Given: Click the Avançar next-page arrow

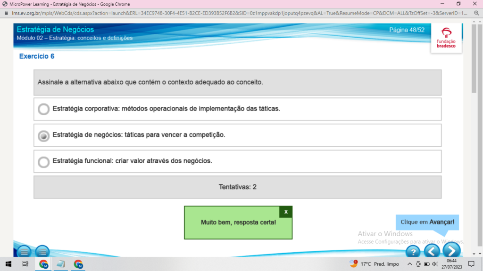Looking at the screenshot, I should click(451, 251).
